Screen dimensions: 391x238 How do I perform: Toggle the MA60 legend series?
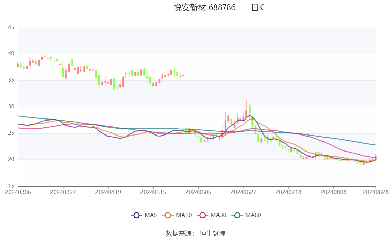246,215
